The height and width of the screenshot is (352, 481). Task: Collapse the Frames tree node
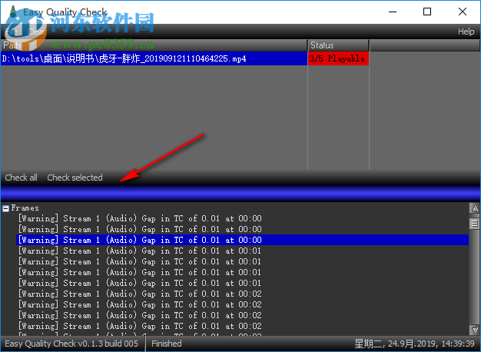click(x=5, y=209)
